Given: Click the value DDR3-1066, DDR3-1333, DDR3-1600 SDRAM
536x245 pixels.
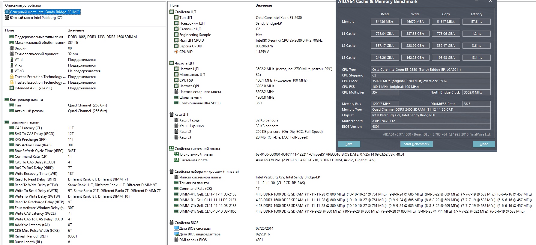Looking at the screenshot, I should pos(102,37).
